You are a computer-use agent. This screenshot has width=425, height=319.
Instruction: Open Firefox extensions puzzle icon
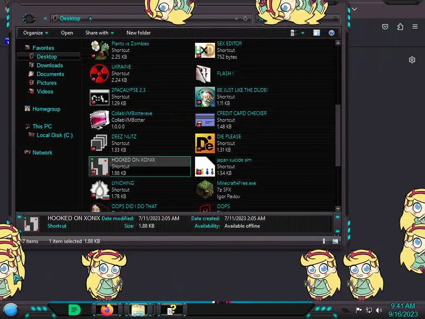click(x=400, y=27)
